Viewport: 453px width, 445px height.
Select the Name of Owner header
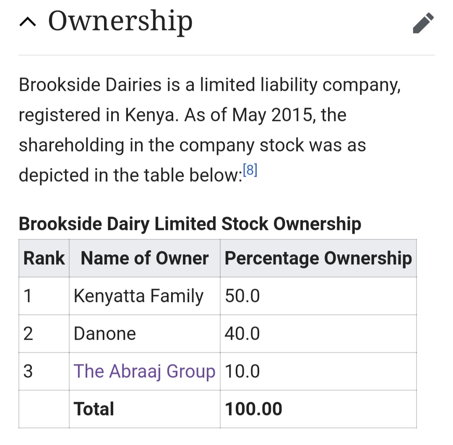pyautogui.click(x=144, y=259)
